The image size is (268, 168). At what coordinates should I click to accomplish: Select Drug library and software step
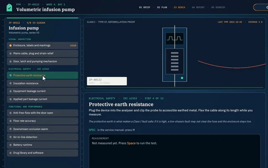(43, 153)
